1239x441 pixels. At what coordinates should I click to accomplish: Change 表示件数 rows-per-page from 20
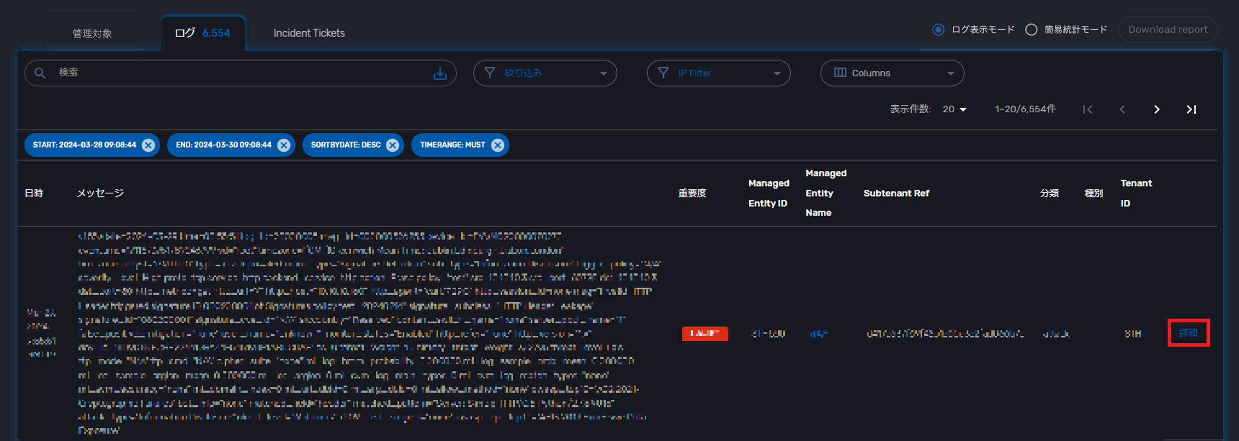coord(954,109)
